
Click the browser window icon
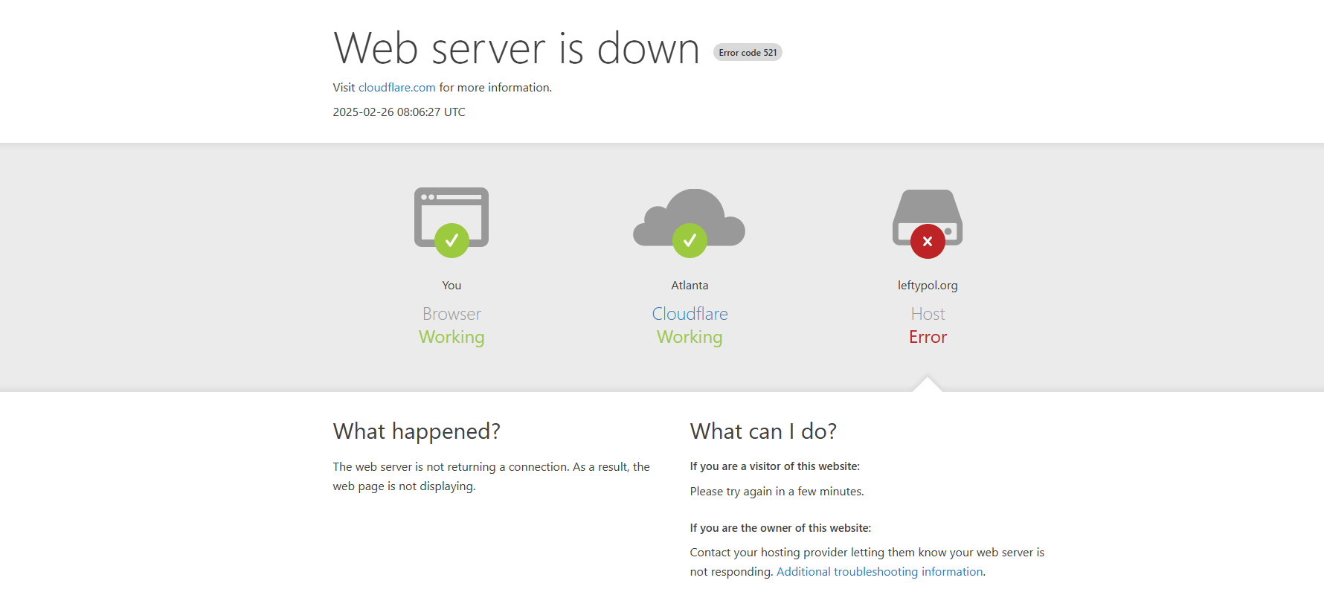451,222
